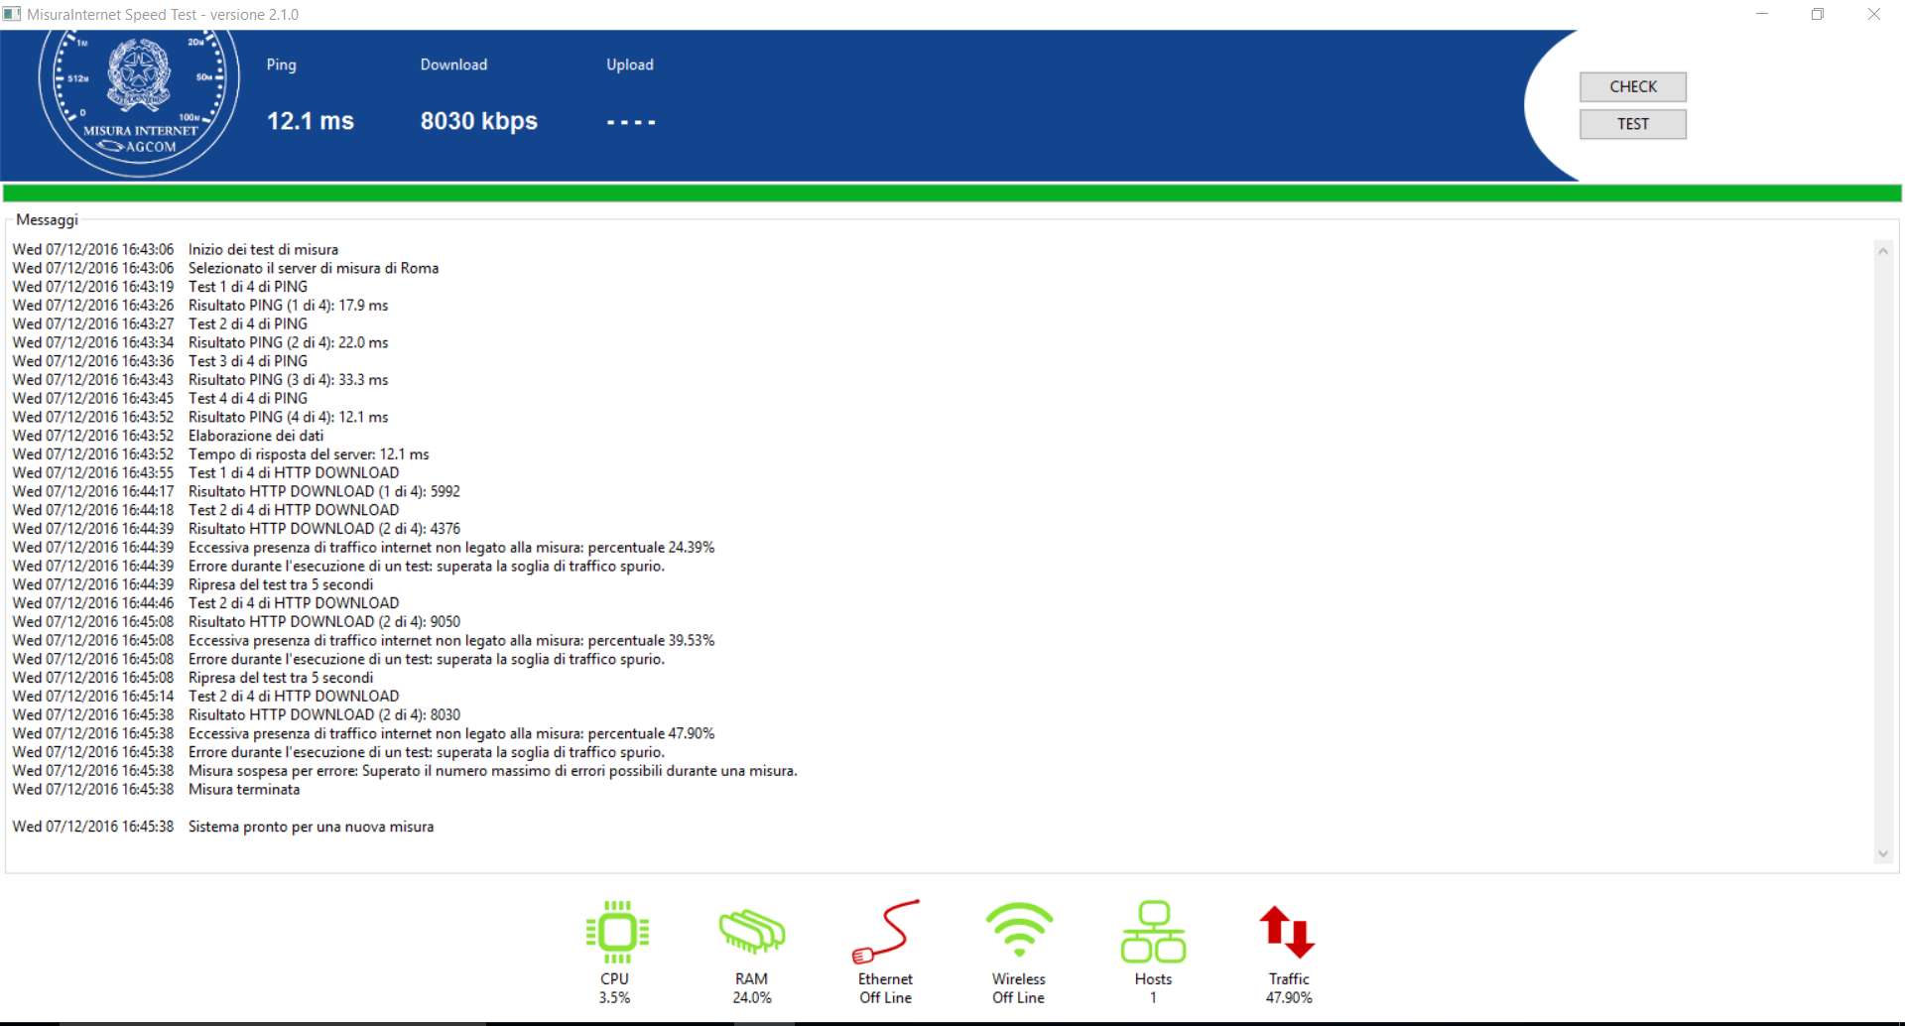Click the Messaggi group label
The image size is (1905, 1026).
coord(47,219)
